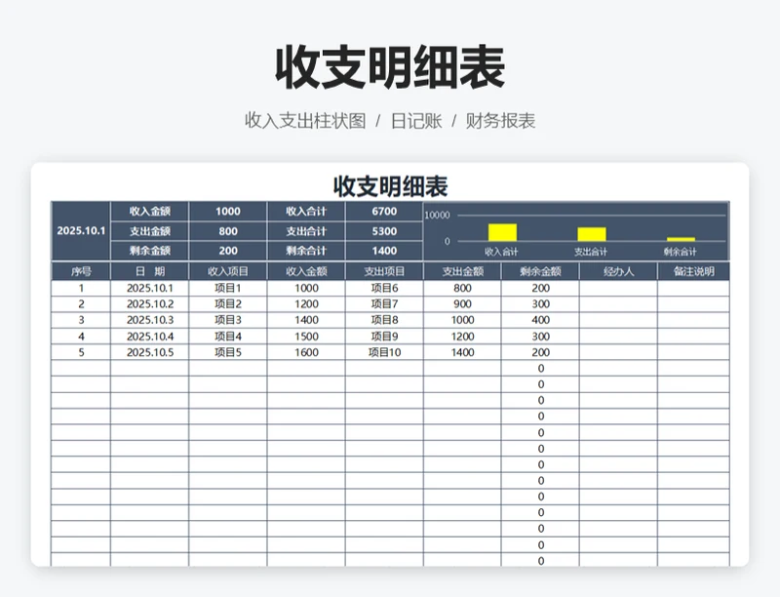Select the expense amount cell 900

pyautogui.click(x=462, y=304)
